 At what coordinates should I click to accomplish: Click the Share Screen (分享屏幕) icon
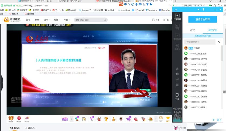(x=177, y=17)
